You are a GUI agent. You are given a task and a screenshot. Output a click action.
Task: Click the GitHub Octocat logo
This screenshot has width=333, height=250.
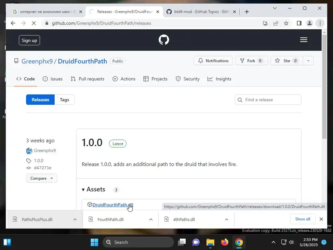(x=164, y=40)
